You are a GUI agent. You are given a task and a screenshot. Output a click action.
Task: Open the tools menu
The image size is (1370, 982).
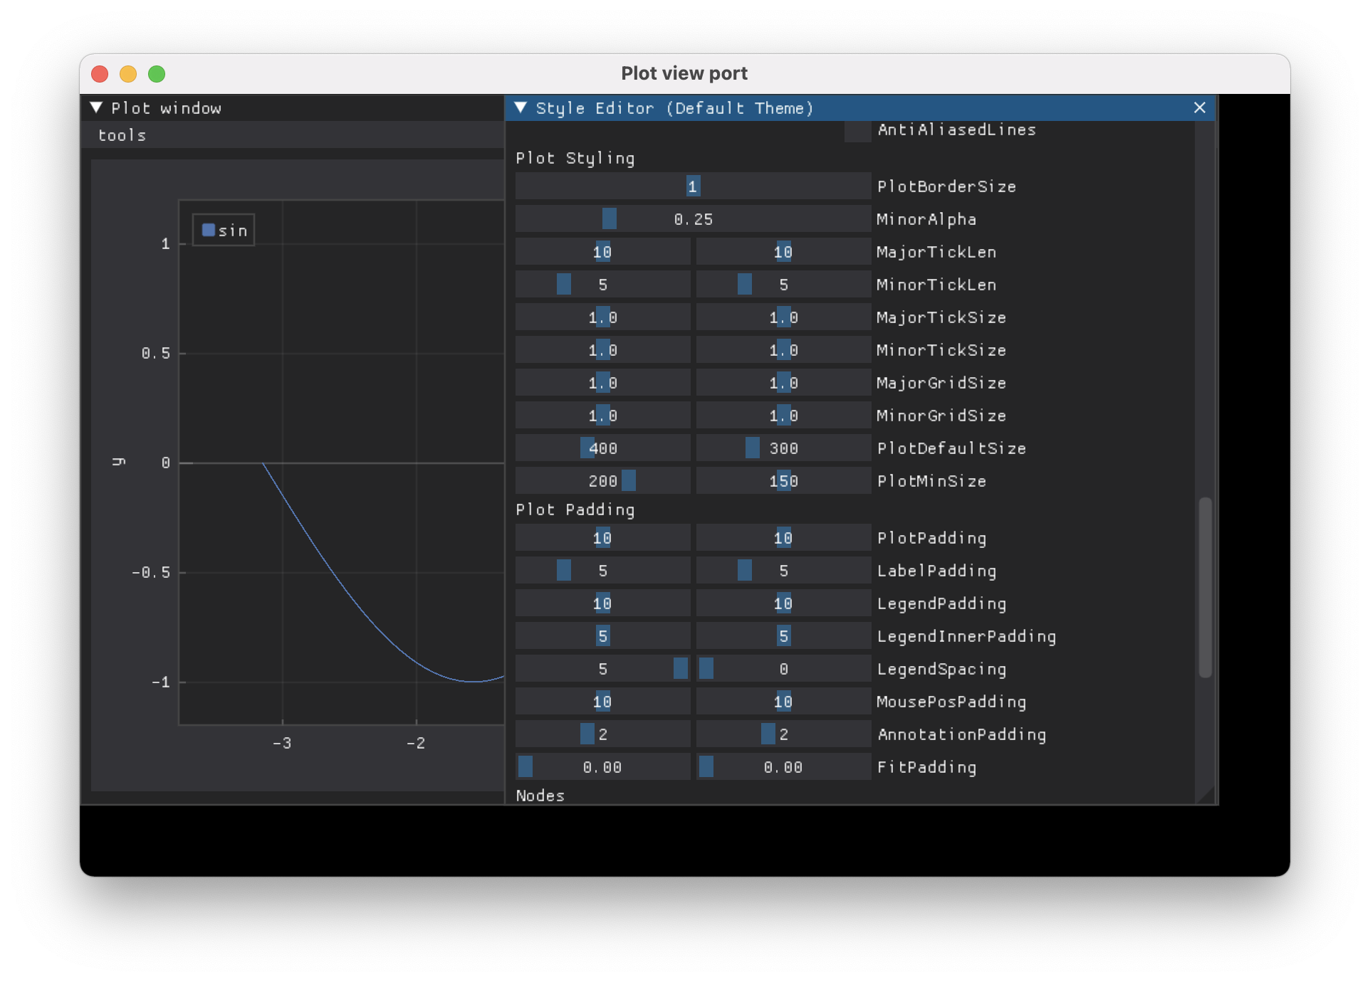(x=122, y=135)
